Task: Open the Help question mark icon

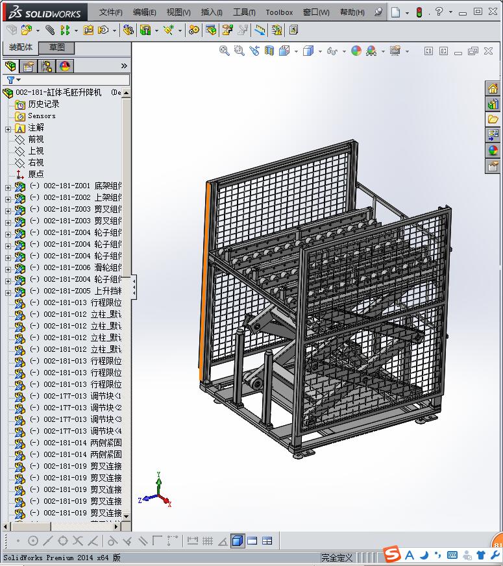Action: pyautogui.click(x=439, y=12)
